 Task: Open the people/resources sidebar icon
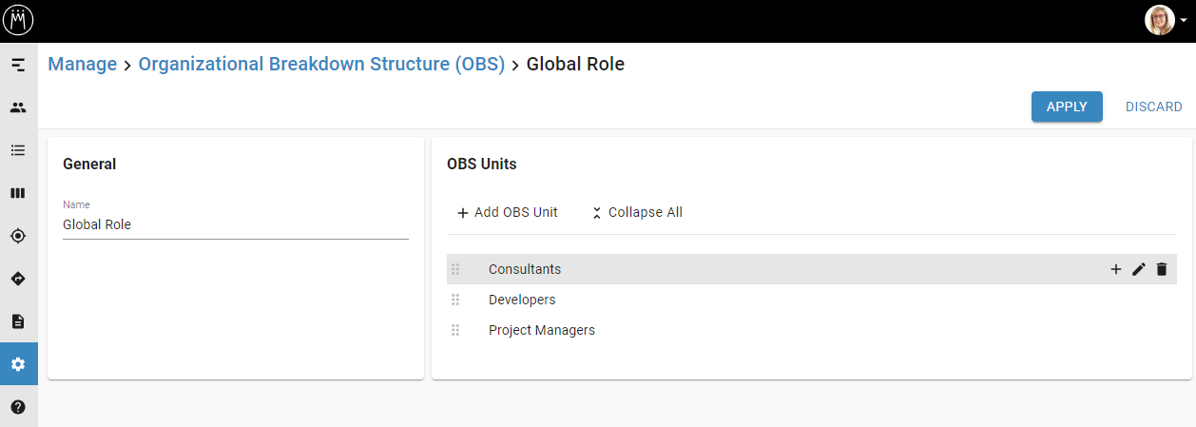pos(18,107)
